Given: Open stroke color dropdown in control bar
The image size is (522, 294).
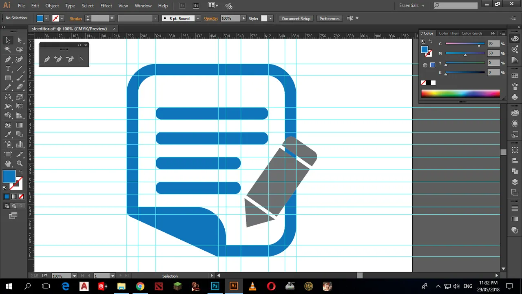Looking at the screenshot, I should [x=62, y=18].
